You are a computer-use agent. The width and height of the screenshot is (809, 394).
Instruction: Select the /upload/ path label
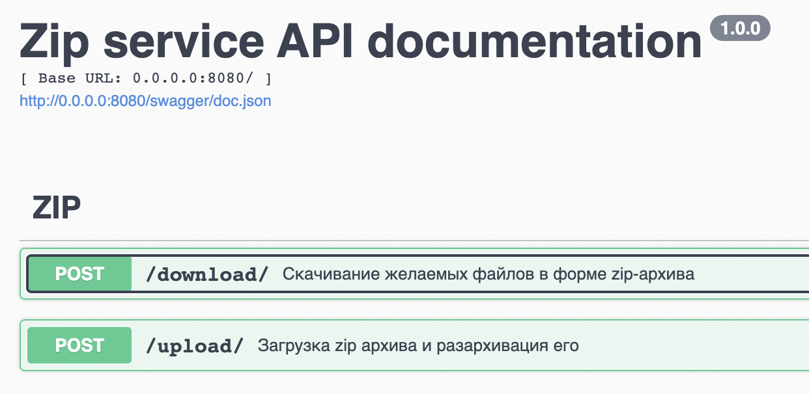[193, 345]
